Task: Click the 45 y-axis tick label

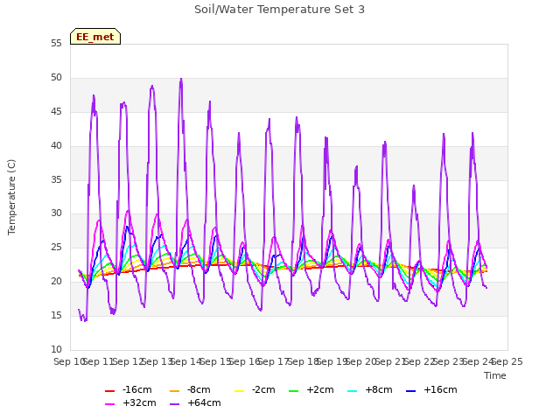Action: point(56,112)
